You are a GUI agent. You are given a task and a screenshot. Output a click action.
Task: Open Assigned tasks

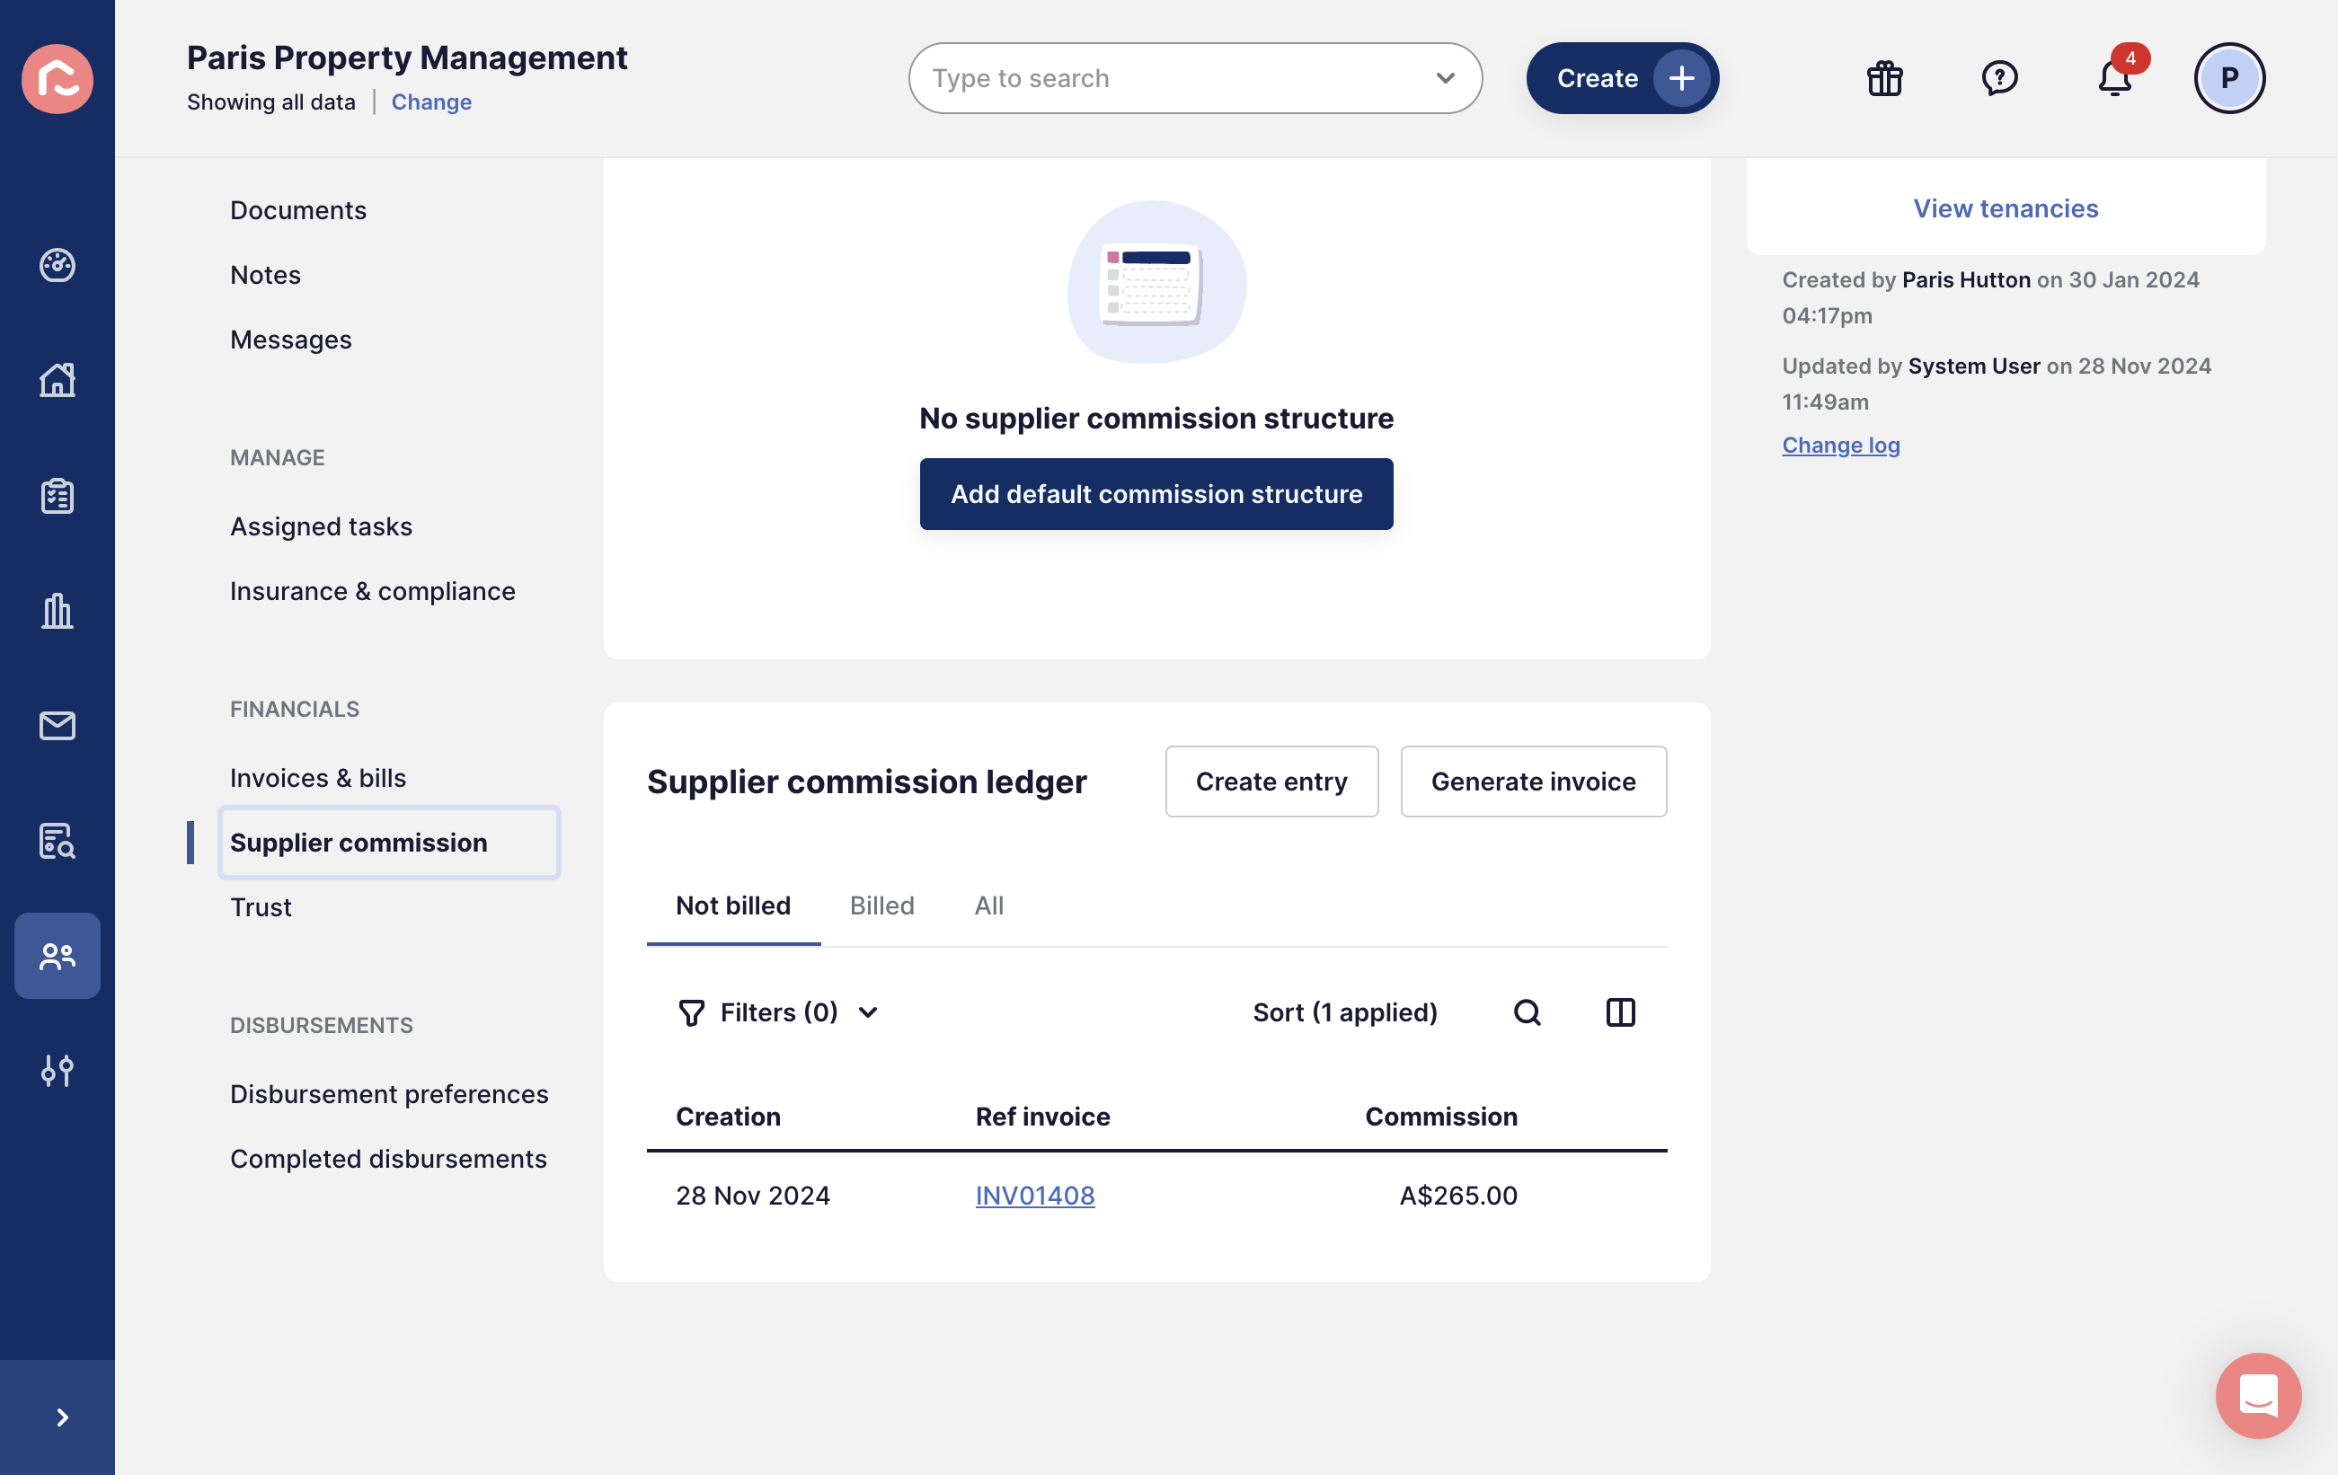322,526
